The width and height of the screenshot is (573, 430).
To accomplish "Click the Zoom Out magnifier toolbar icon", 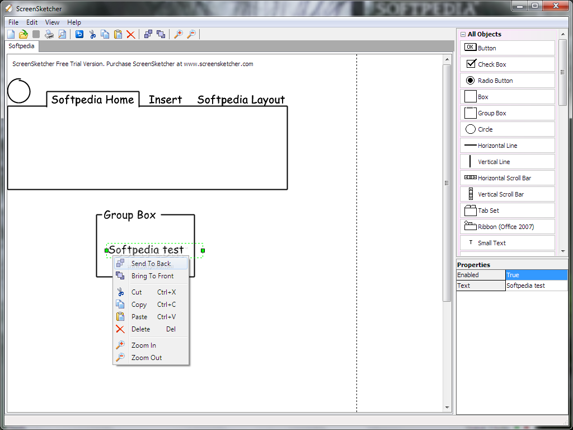I will (x=191, y=34).
